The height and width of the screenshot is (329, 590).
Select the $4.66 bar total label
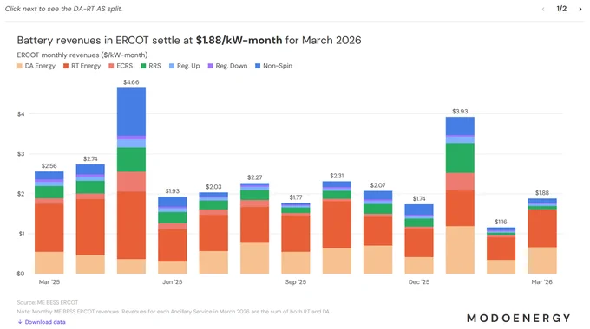tap(131, 82)
